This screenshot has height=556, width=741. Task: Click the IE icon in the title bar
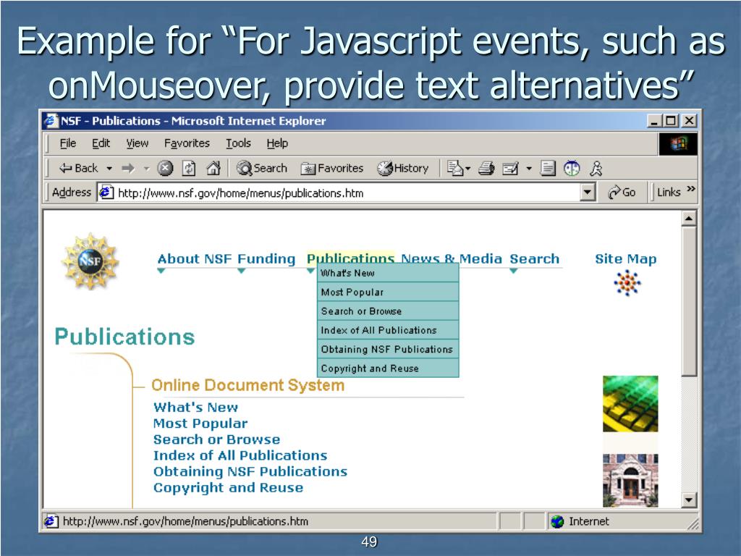click(51, 121)
